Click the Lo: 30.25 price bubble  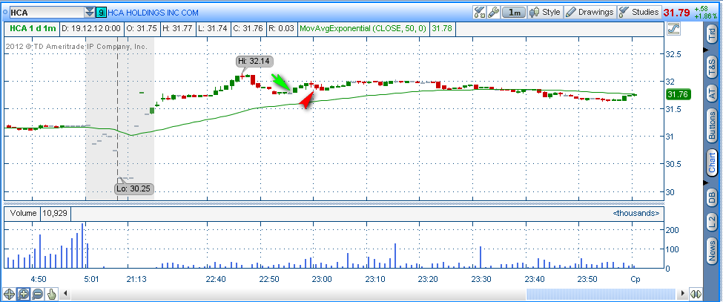point(133,188)
